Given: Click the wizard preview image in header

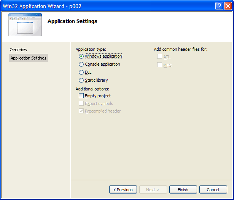Looking at the screenshot, I should coord(25,26).
